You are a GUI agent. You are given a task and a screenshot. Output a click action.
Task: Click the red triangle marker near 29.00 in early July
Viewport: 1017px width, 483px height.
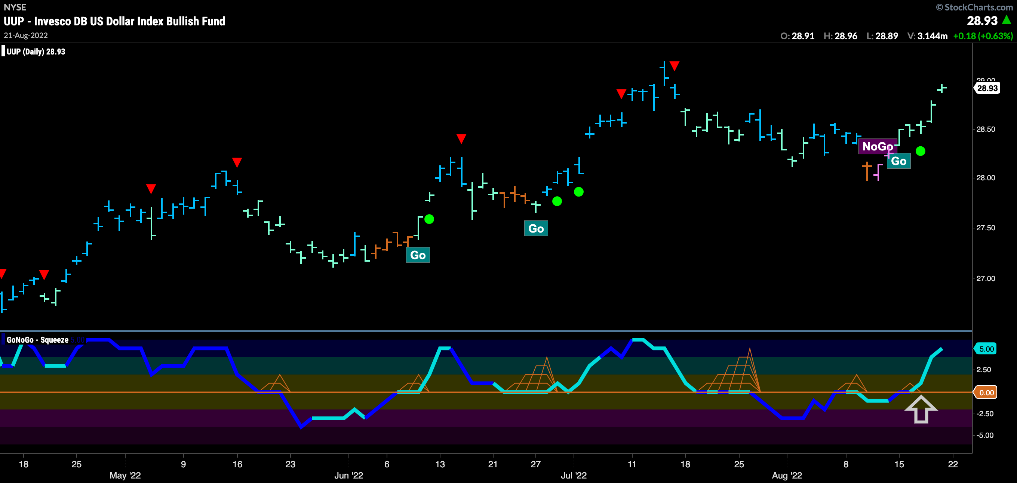pyautogui.click(x=621, y=94)
